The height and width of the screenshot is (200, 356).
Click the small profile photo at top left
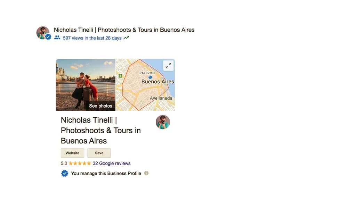[43, 32]
